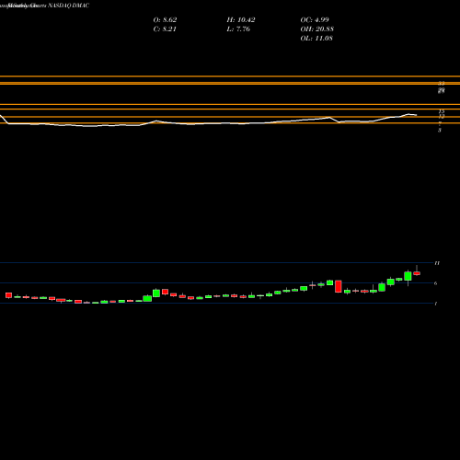Click the 11 price axis label

point(437,263)
